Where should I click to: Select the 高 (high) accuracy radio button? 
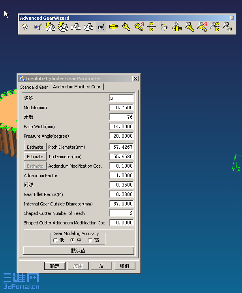pos(90,240)
